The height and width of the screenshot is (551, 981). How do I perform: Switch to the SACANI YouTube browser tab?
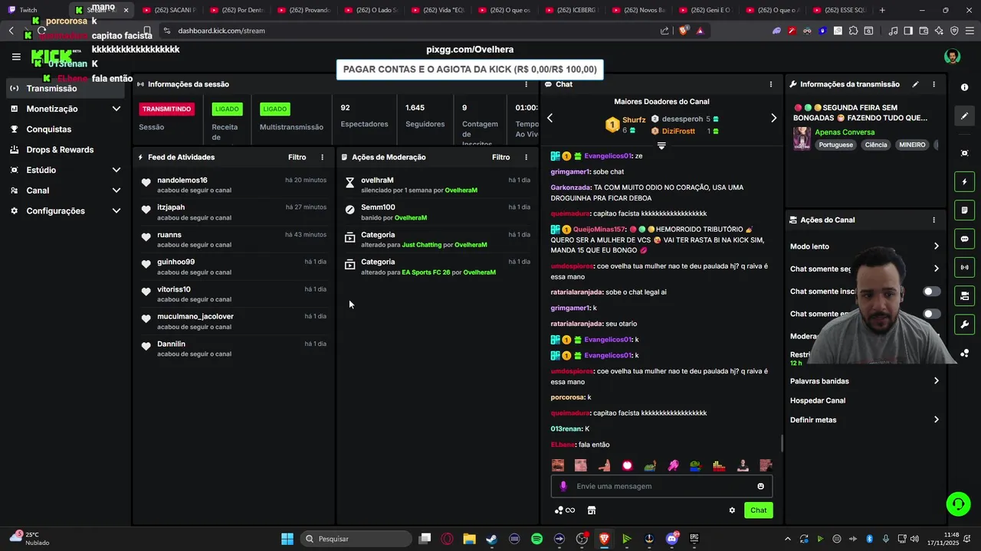(x=169, y=10)
